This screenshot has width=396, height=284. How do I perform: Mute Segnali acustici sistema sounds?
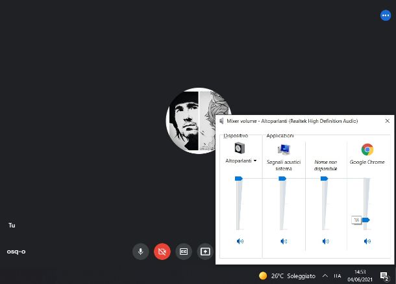click(x=284, y=241)
